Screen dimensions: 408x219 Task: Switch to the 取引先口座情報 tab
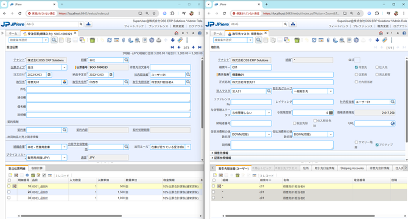[x=324, y=169]
